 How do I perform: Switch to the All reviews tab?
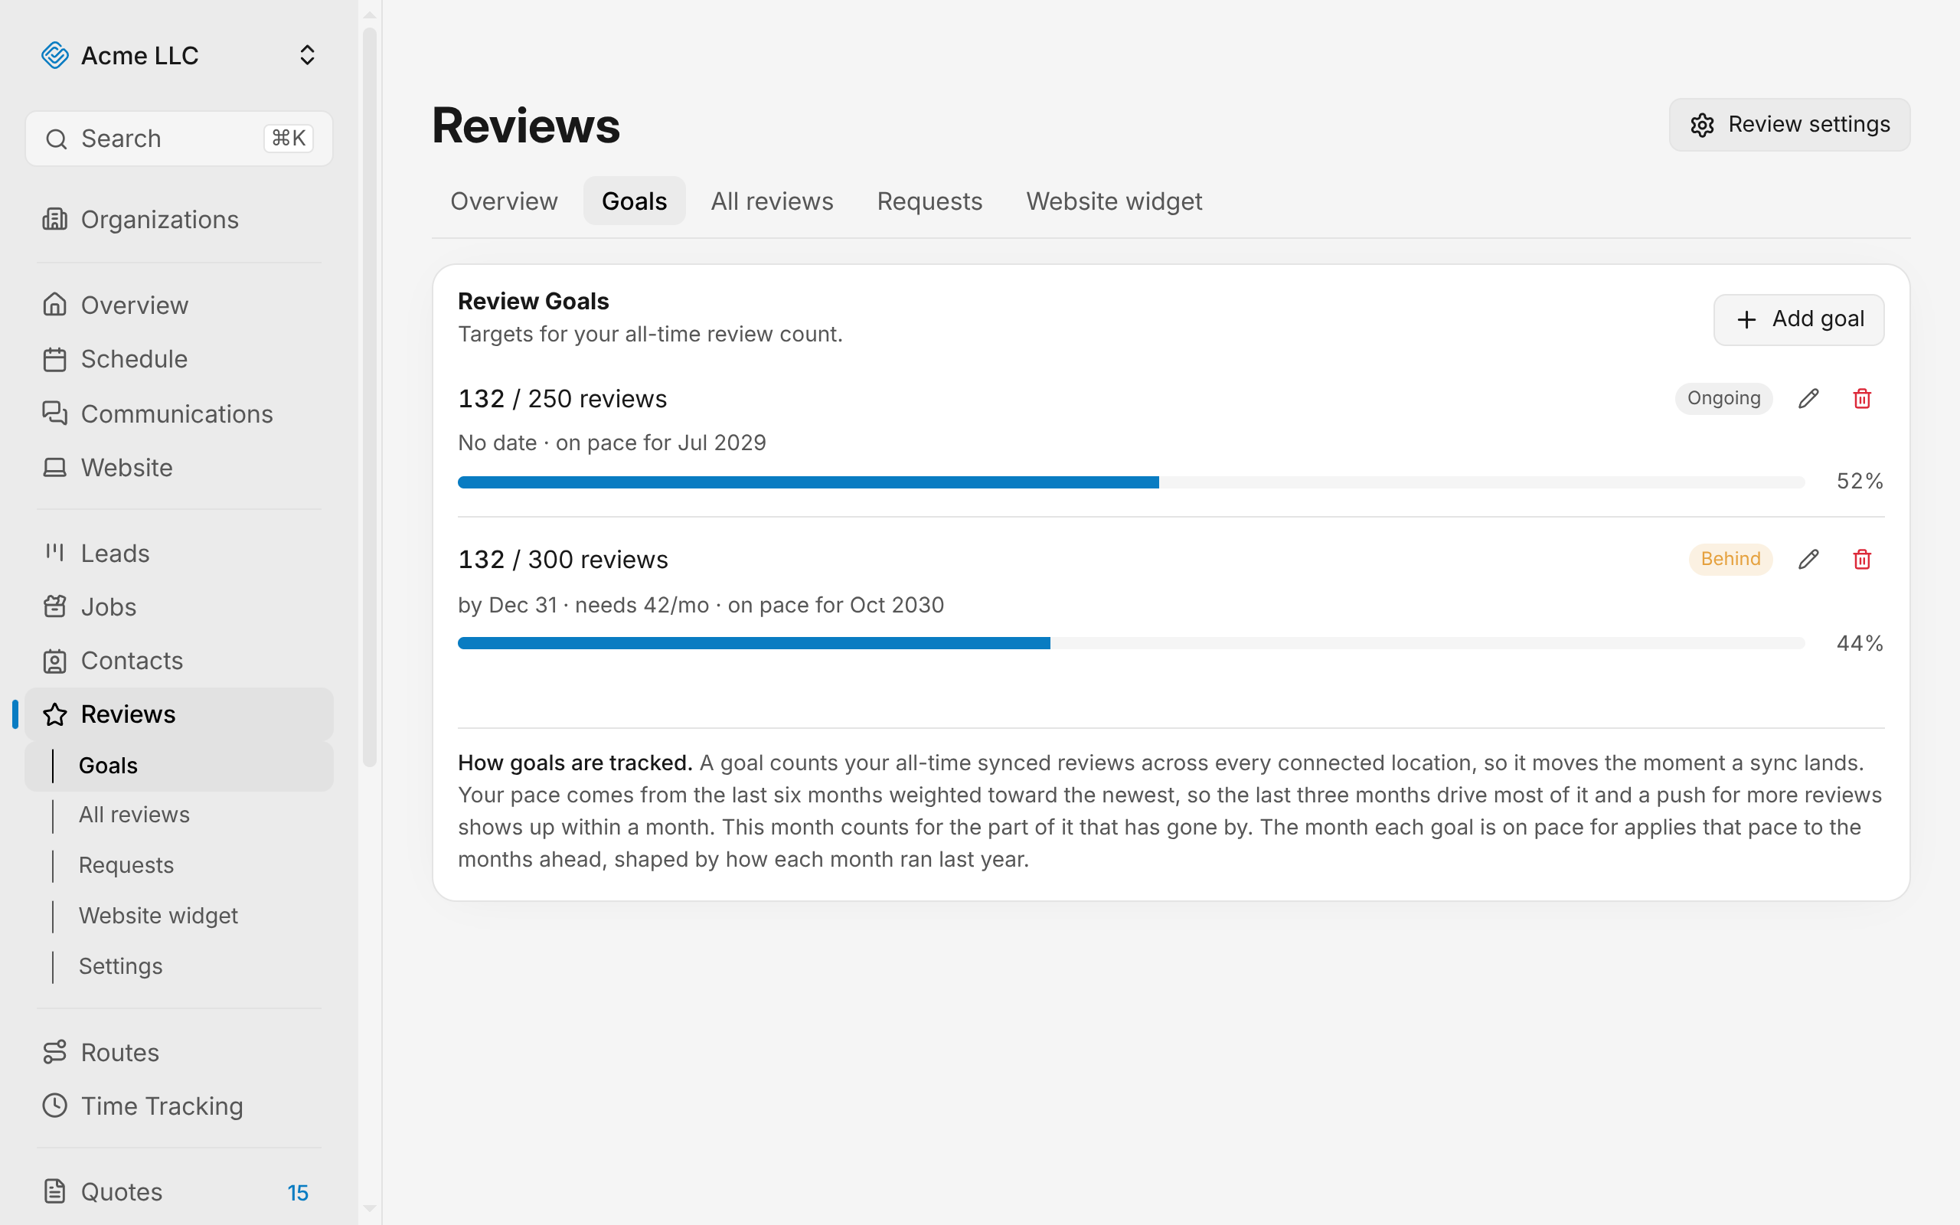[x=772, y=201]
